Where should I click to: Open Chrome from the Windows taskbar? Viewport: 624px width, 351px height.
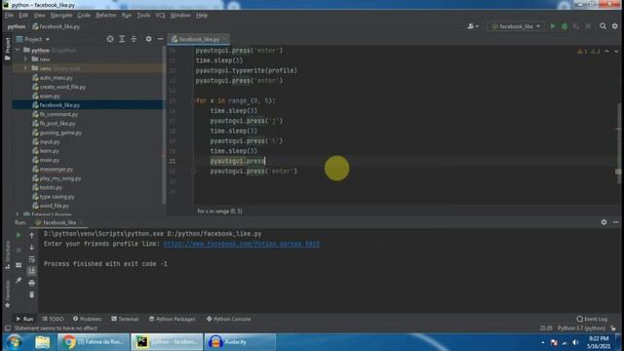click(x=94, y=342)
